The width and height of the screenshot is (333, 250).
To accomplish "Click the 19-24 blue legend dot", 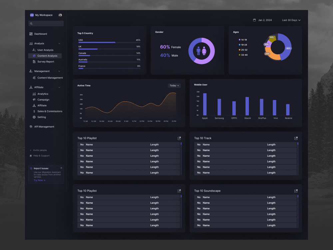I will [239, 45].
